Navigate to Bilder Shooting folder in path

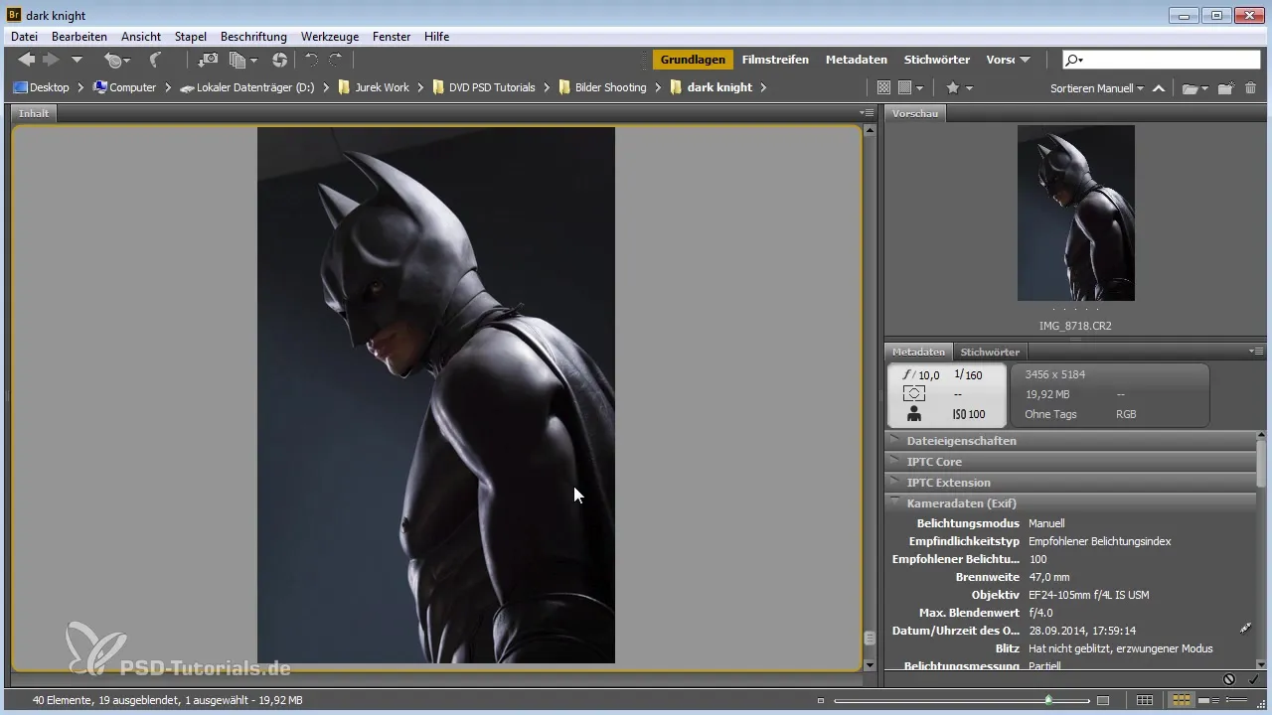click(x=602, y=87)
